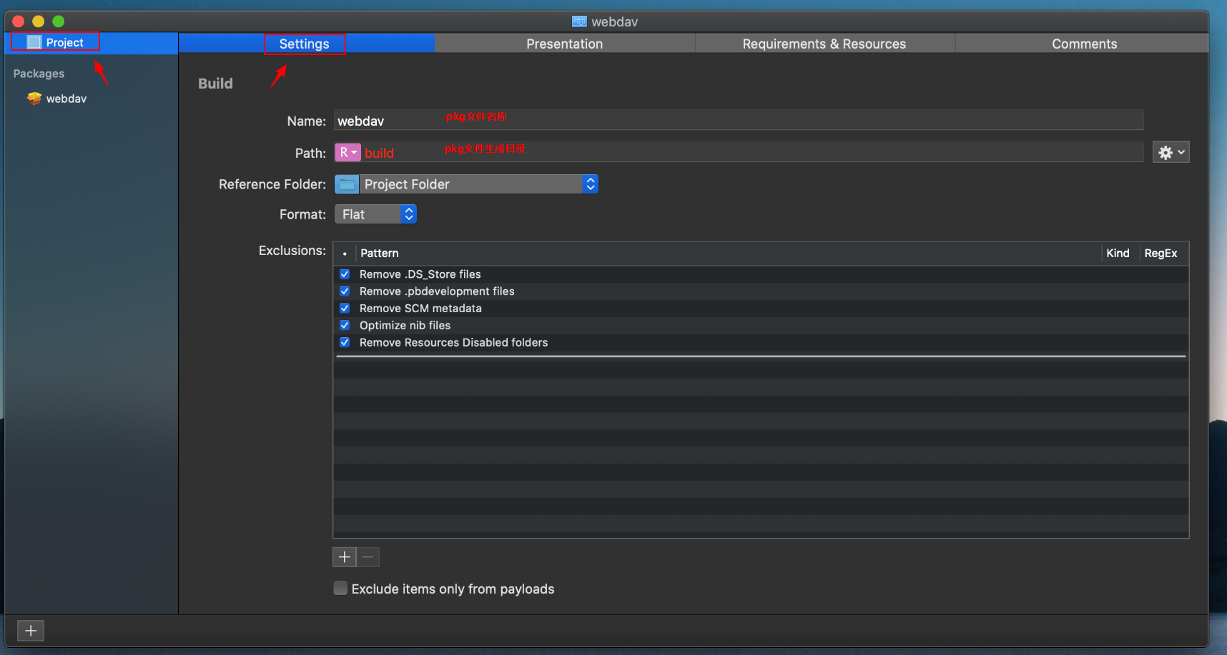
Task: Select the Remove SCM metadata row text
Action: point(420,309)
